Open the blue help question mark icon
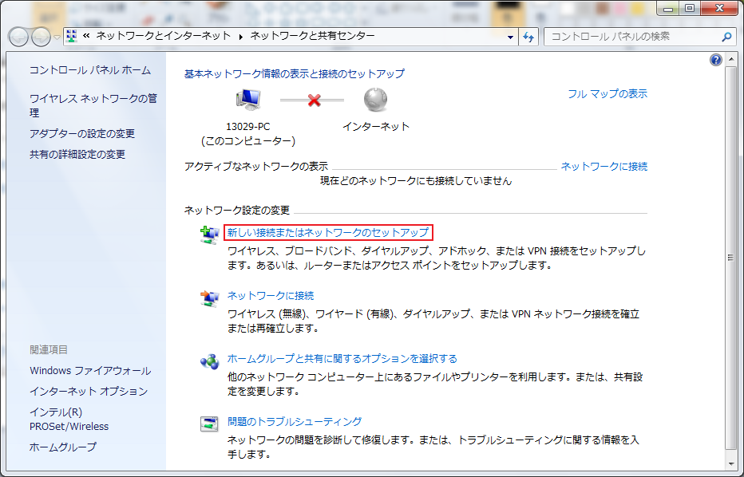 [715, 61]
